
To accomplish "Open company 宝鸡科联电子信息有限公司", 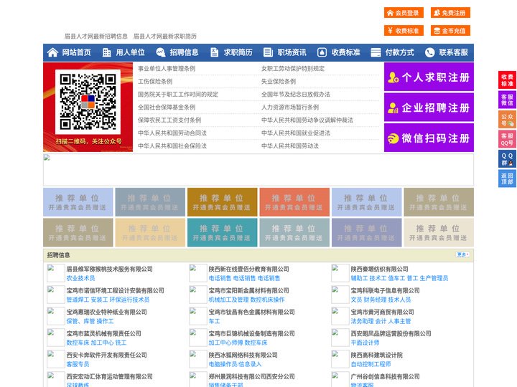I will (385, 290).
